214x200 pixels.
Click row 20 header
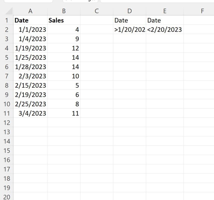(6, 197)
